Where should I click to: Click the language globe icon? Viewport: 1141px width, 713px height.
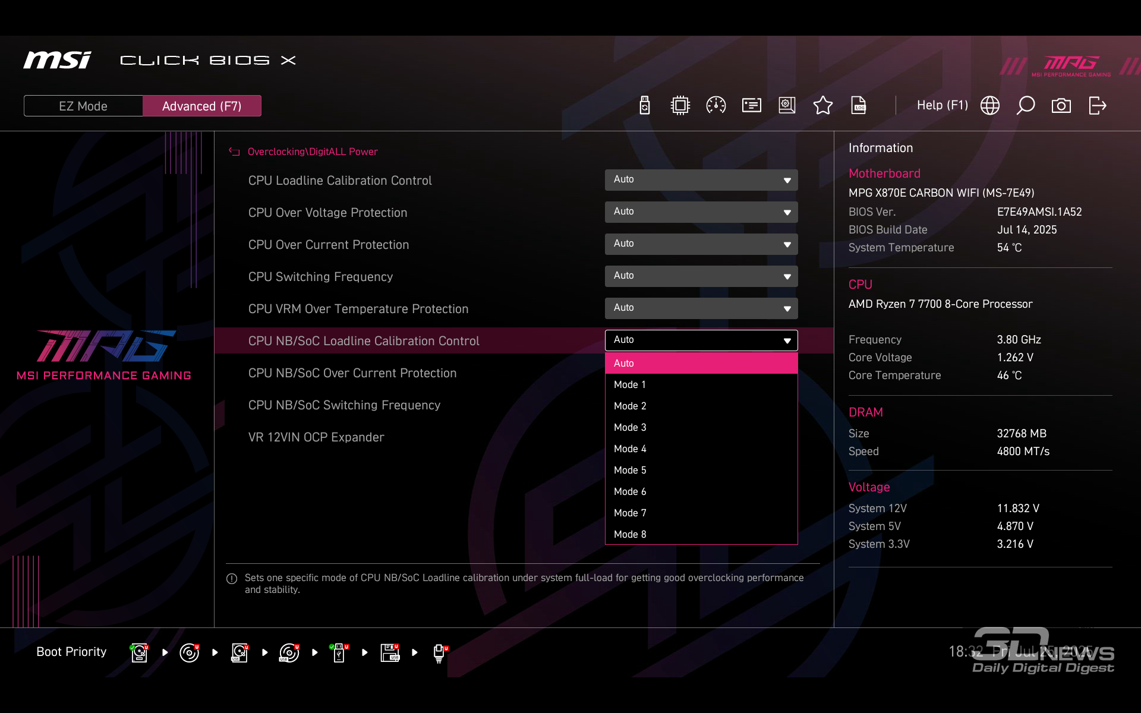tap(989, 106)
